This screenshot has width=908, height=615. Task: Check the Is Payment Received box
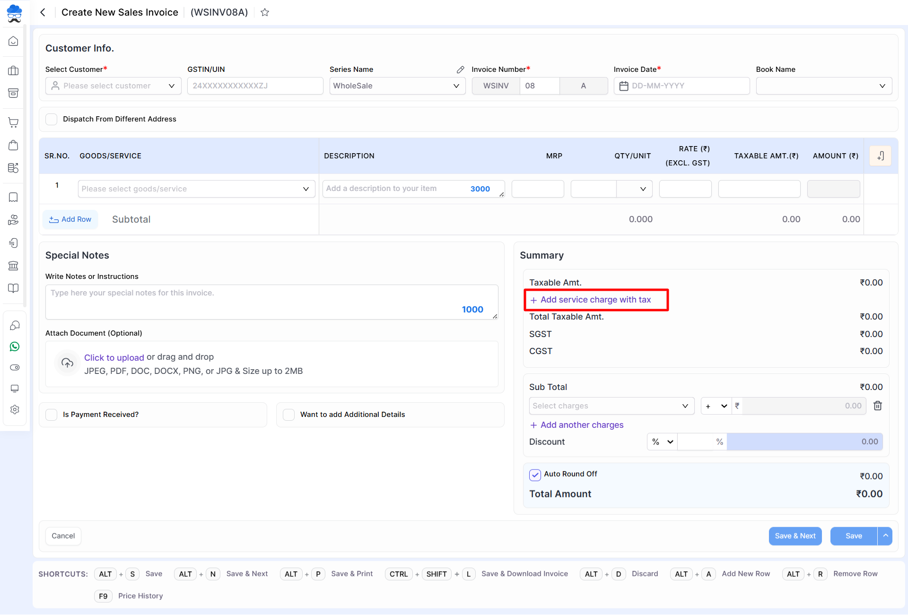pos(52,415)
